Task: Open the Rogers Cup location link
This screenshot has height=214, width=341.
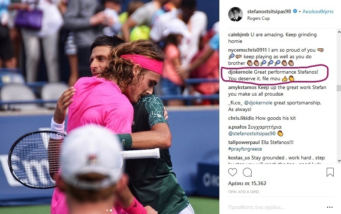Action: coord(258,18)
